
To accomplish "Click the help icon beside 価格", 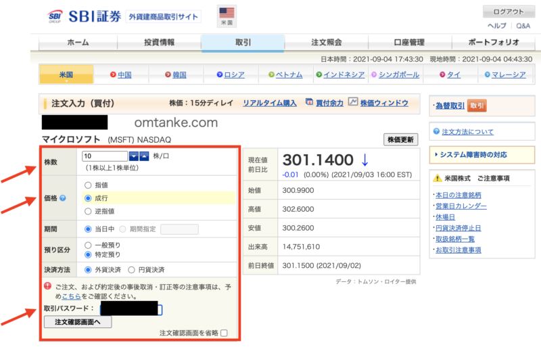I will click(x=62, y=197).
